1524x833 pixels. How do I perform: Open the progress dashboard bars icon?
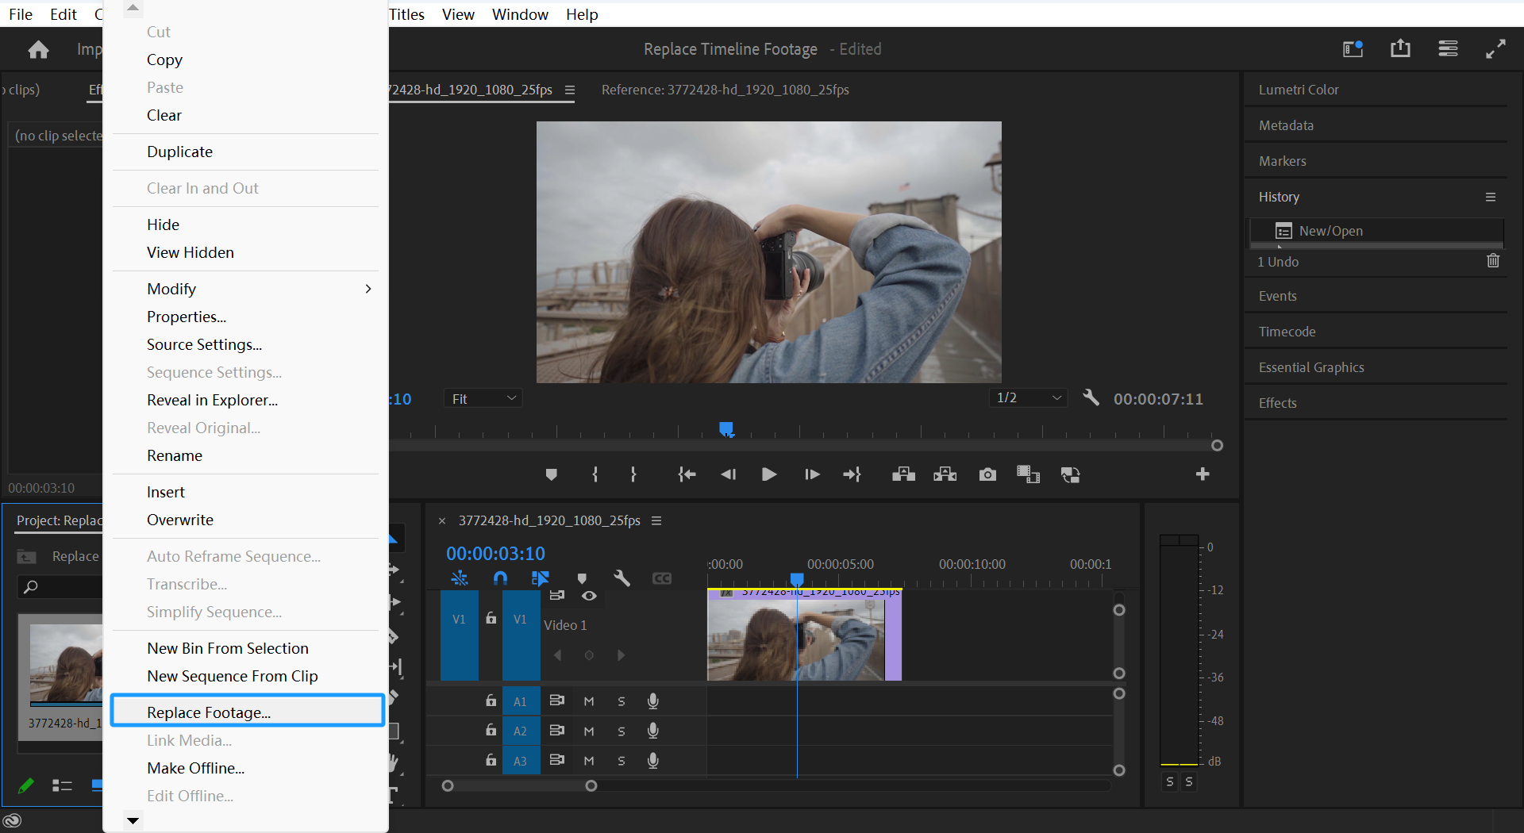1448,49
